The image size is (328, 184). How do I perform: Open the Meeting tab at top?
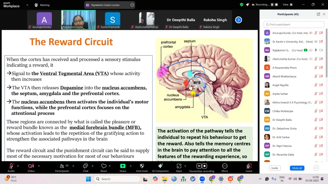(42, 5)
